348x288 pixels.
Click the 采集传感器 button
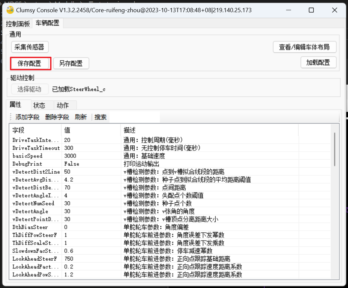click(30, 47)
